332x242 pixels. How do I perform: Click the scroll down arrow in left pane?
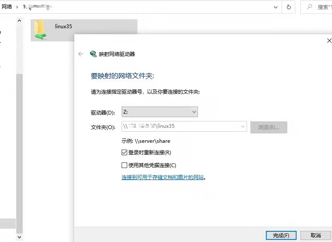click(19, 236)
